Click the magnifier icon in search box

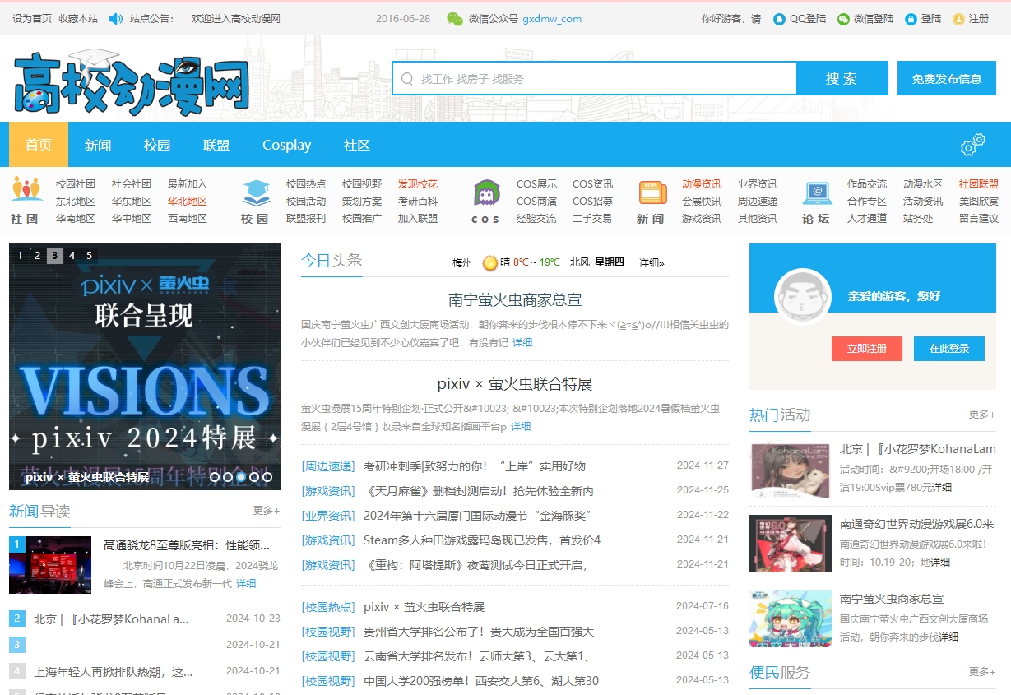406,79
